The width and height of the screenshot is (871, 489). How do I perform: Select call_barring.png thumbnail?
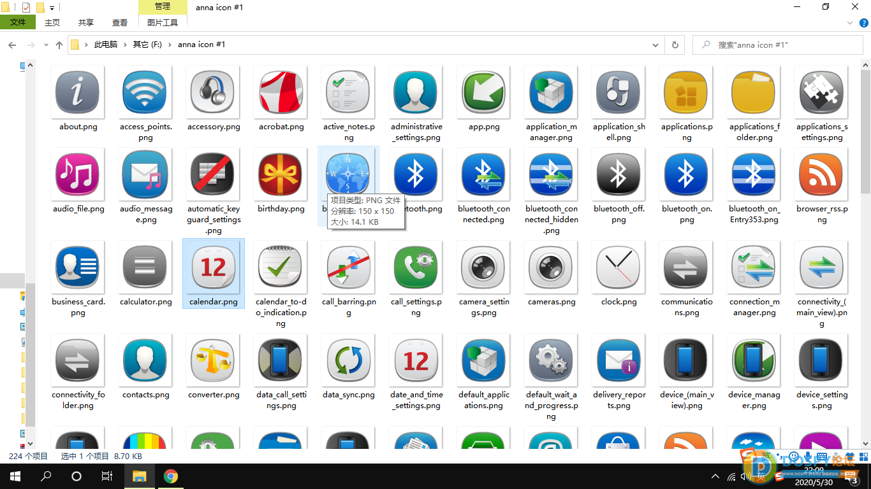coord(349,267)
